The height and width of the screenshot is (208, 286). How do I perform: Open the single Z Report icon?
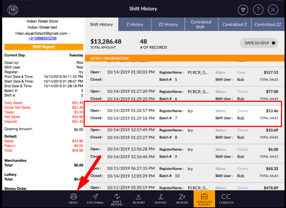tap(160, 198)
